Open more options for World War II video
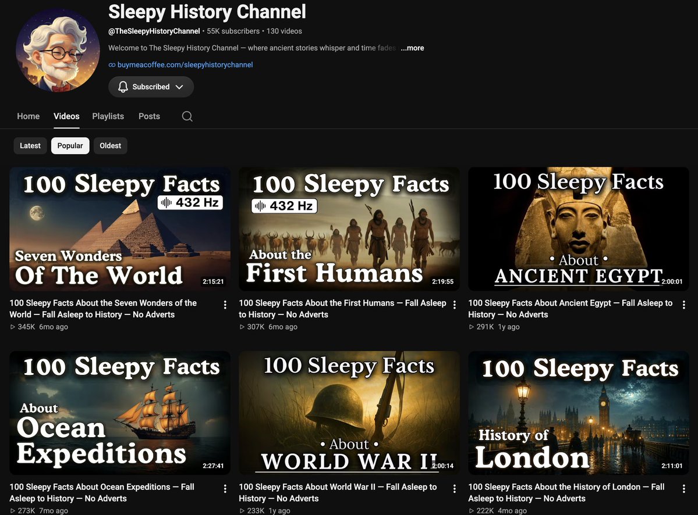 [x=455, y=489]
